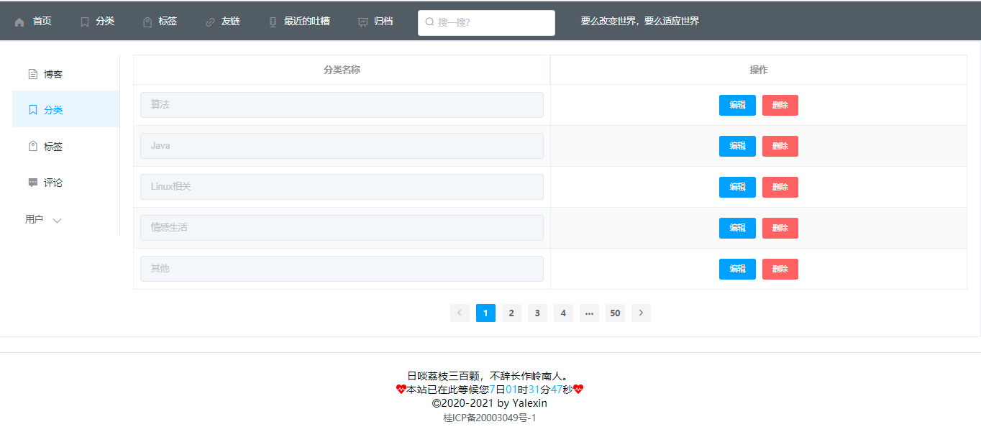Click the next page arrow
This screenshot has height=437, width=981.
pos(641,313)
